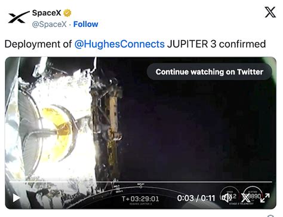Click the tweet text JUPITER 3 confirmed
Screen dimensions: 283x217
coord(217,44)
